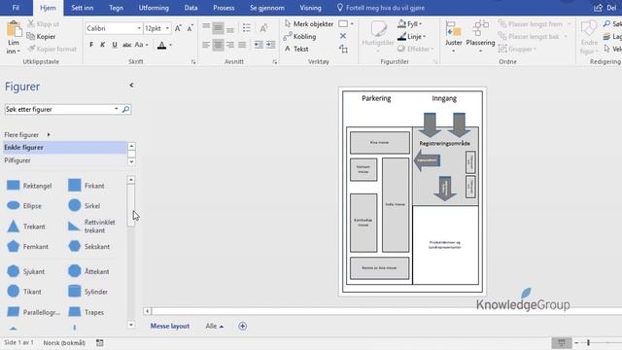This screenshot has width=622, height=350.
Task: Toggle right text alignment
Action: point(229,45)
